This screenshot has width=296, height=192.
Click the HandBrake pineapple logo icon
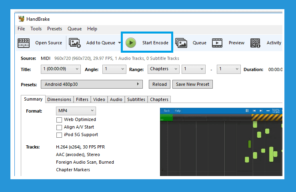point(21,19)
